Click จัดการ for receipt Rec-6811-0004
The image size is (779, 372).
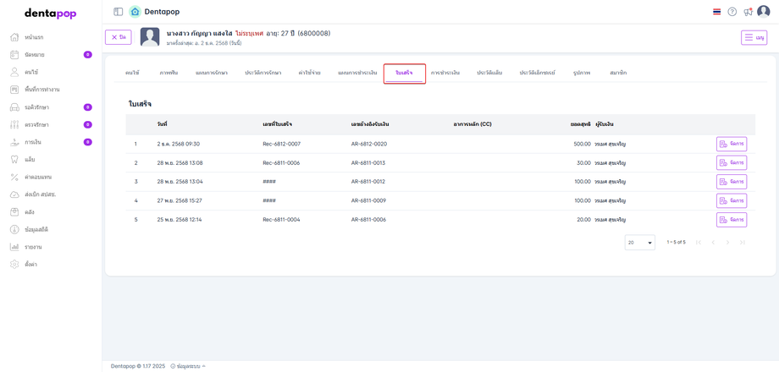pos(732,220)
